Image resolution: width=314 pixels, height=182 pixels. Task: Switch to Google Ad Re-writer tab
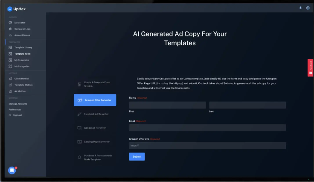point(95,128)
